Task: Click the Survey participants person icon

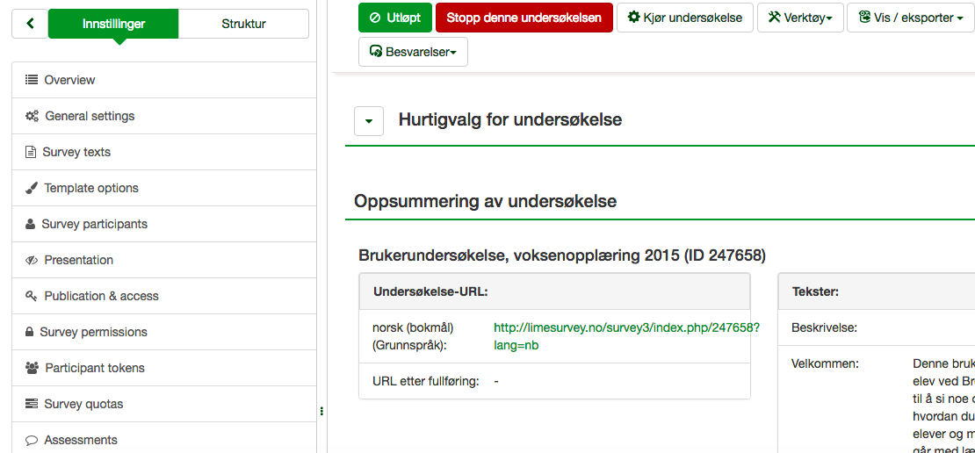Action: point(31,224)
